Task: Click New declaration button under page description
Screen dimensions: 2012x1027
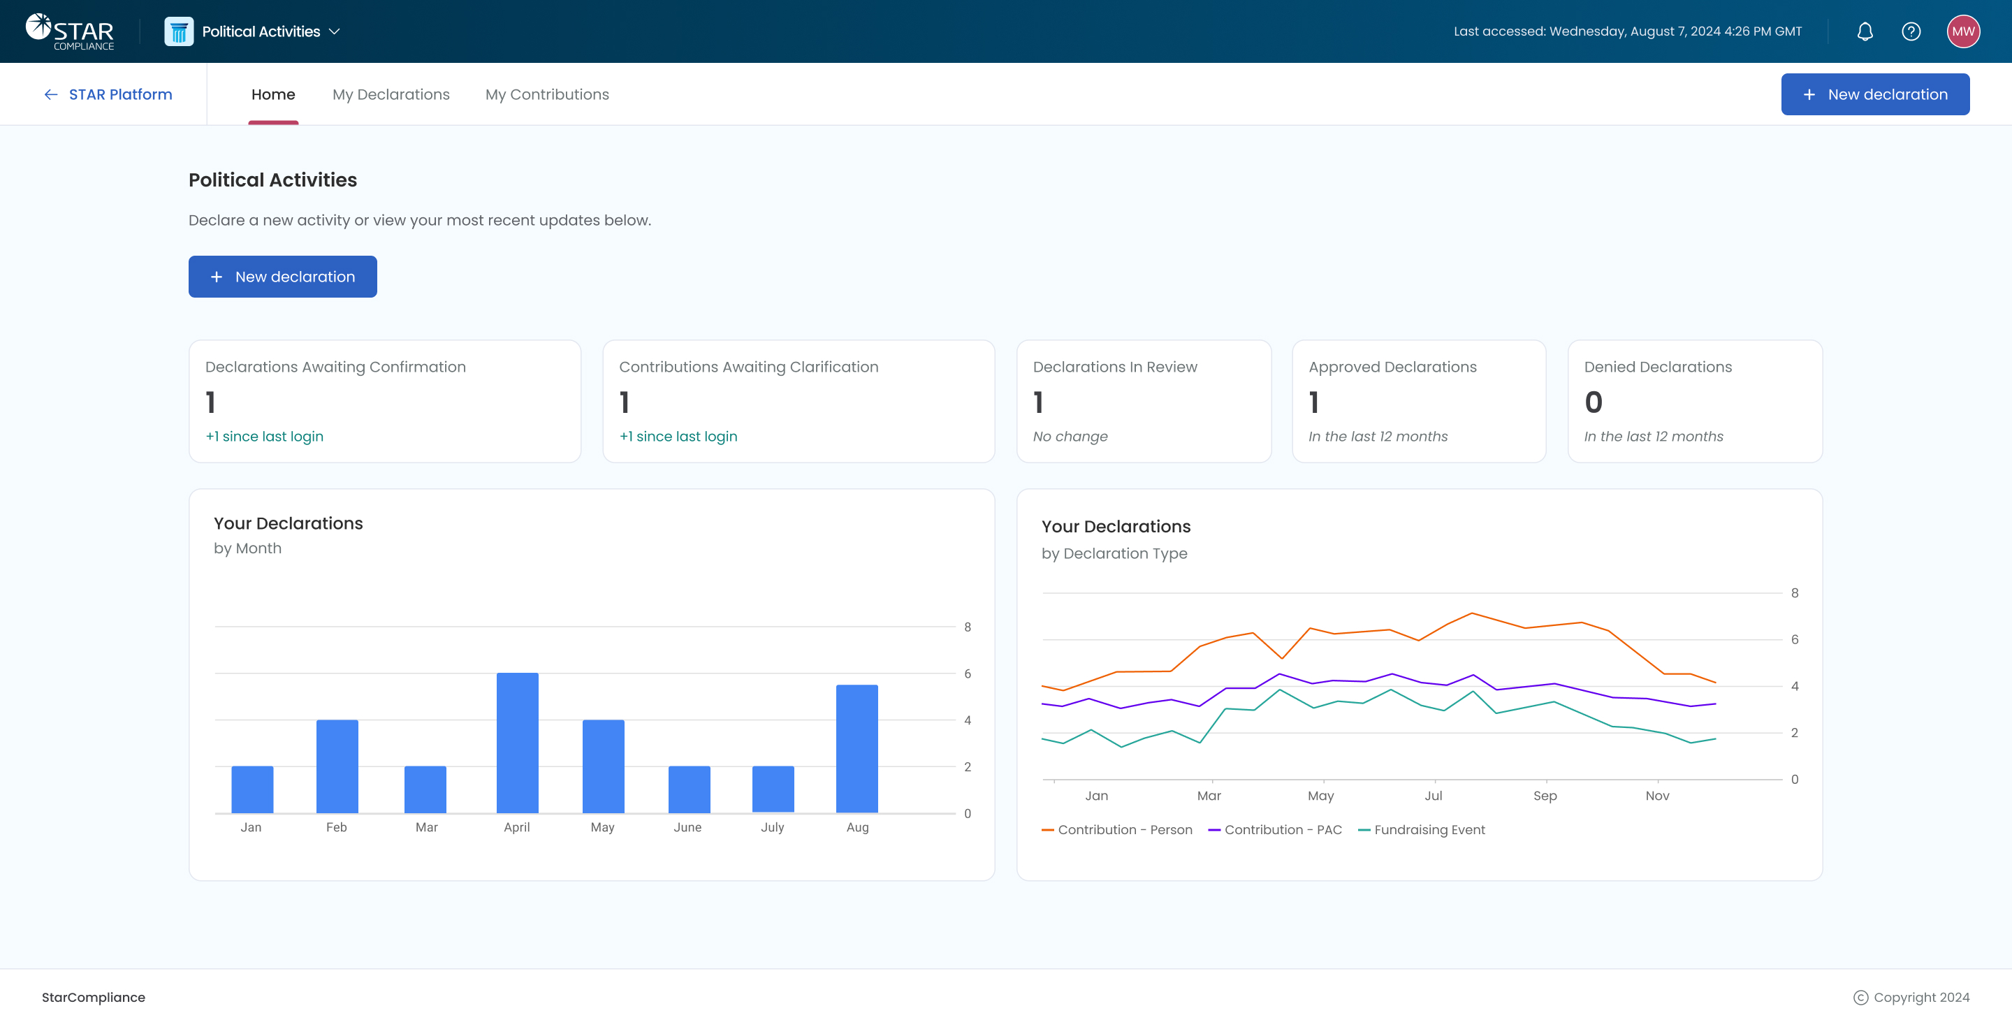Action: point(283,277)
